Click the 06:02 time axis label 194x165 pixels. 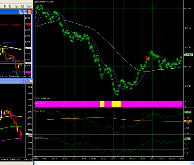(x=35, y=158)
